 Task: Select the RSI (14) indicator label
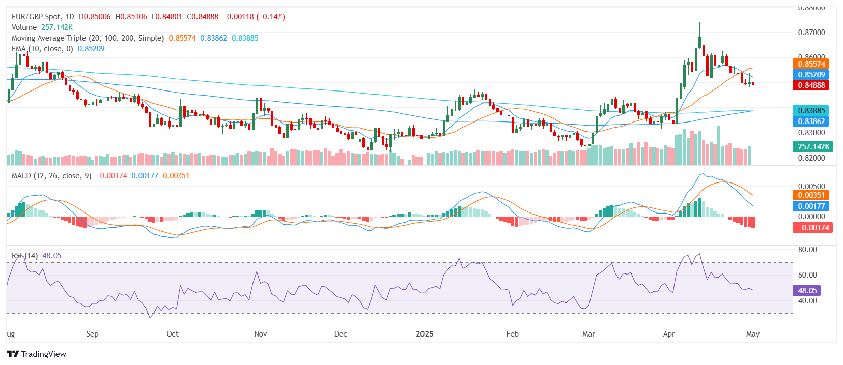tap(24, 256)
